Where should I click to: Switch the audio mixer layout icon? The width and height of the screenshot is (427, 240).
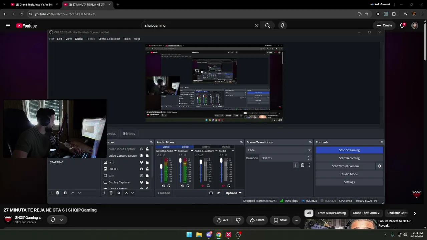coord(211,193)
